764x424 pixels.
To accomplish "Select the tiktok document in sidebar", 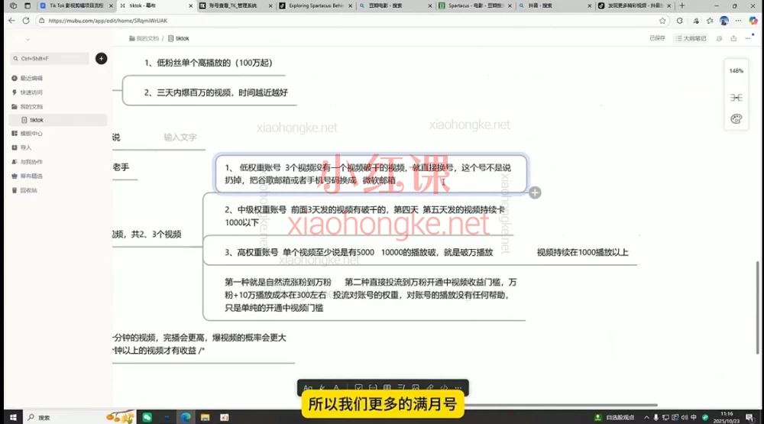I will (x=58, y=120).
